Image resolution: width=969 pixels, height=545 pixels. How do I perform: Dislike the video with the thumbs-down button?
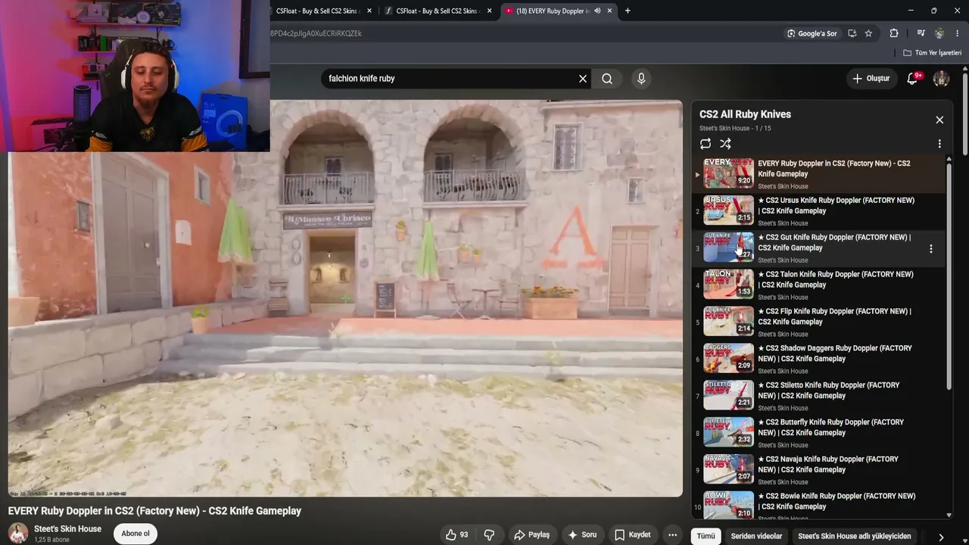[489, 535]
